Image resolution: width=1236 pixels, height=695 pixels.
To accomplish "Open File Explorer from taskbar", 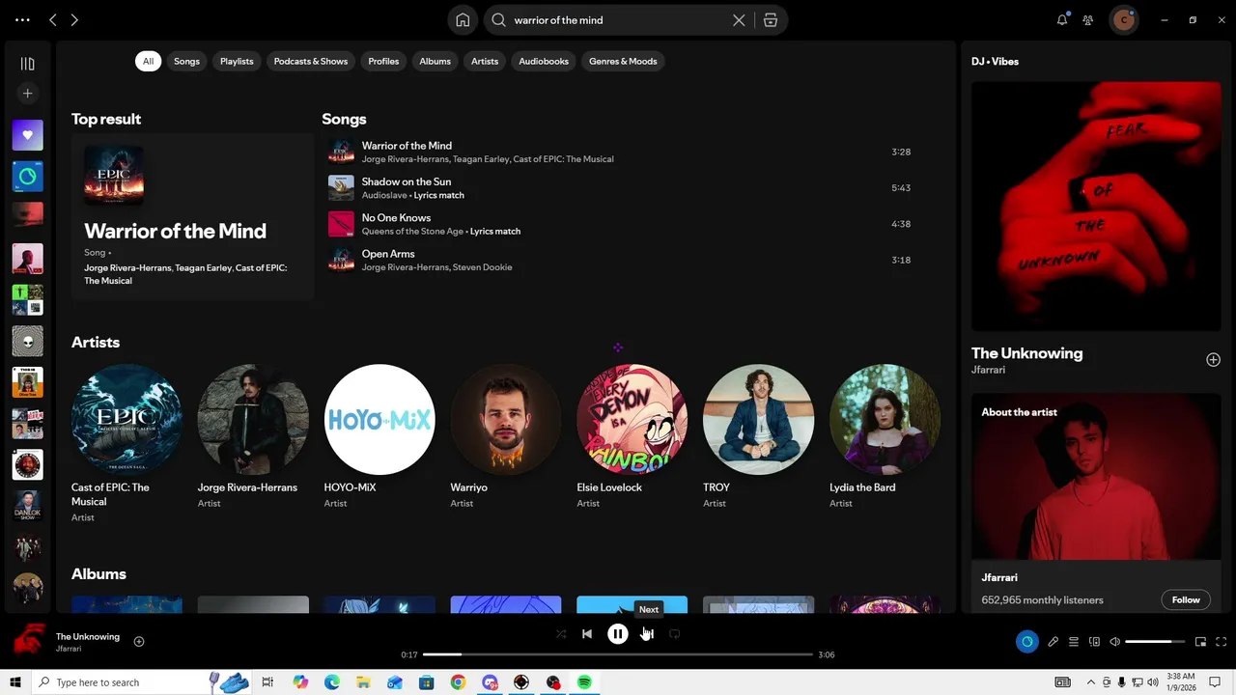I will [x=363, y=682].
